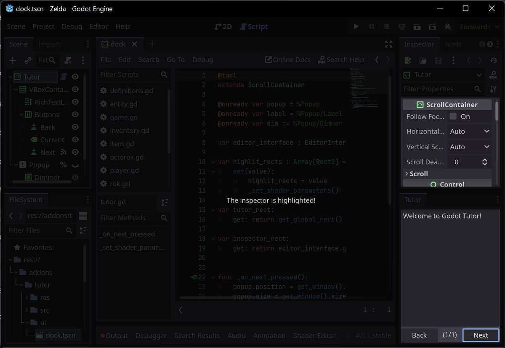Stop the running project
The image size is (505, 348).
(x=387, y=26)
